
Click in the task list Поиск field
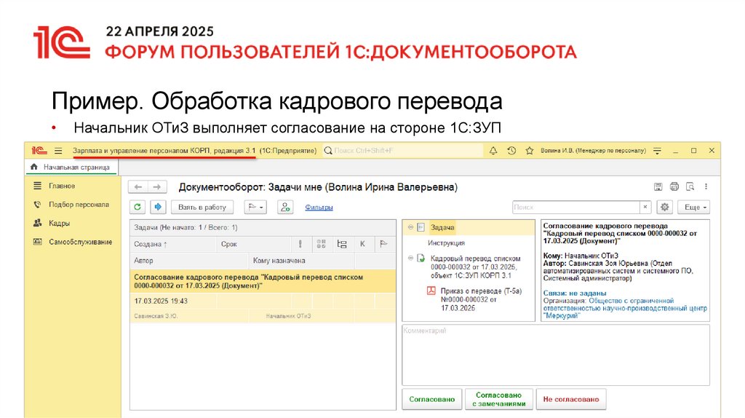[576, 207]
